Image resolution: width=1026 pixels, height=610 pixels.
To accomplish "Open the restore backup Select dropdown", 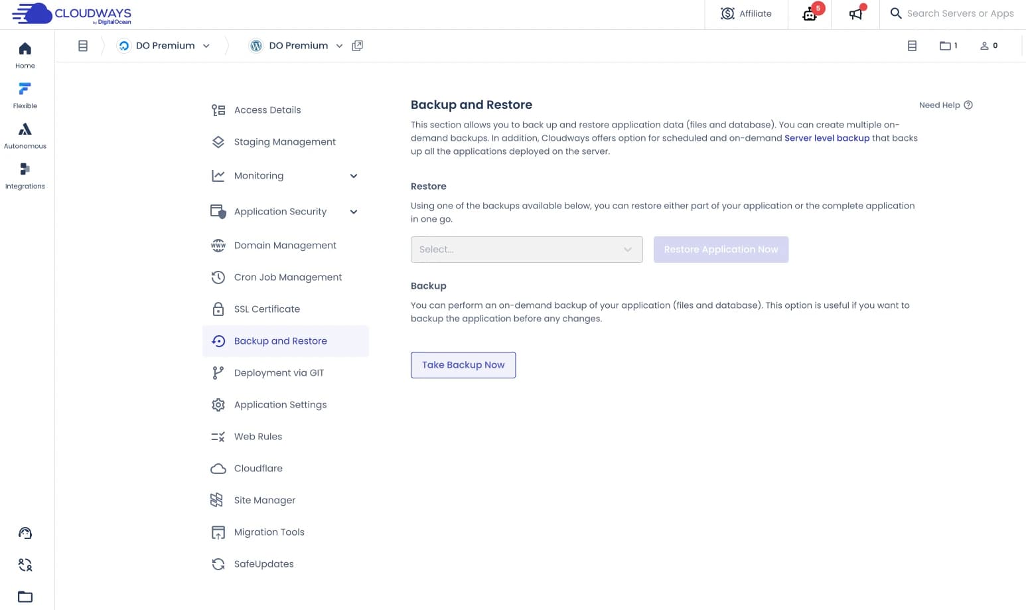I will tap(526, 249).
